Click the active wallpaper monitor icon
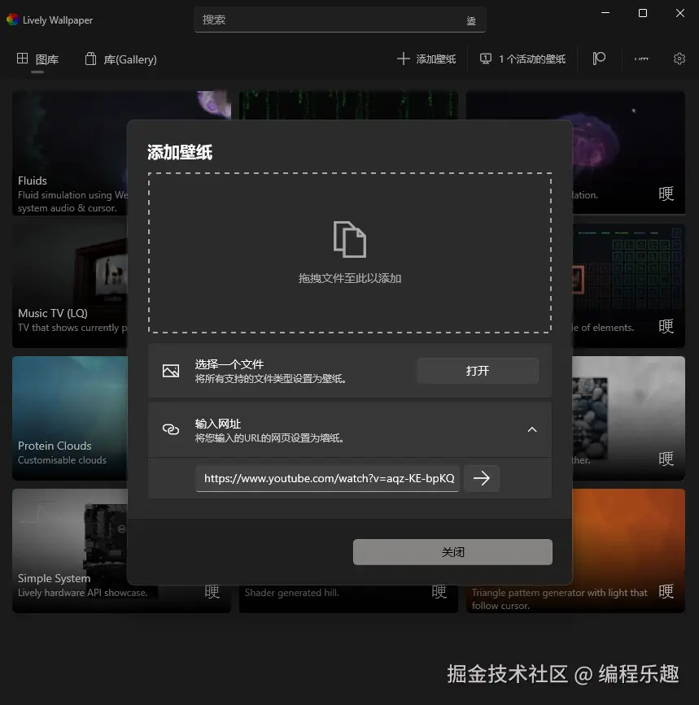Image resolution: width=699 pixels, height=705 pixels. 486,59
